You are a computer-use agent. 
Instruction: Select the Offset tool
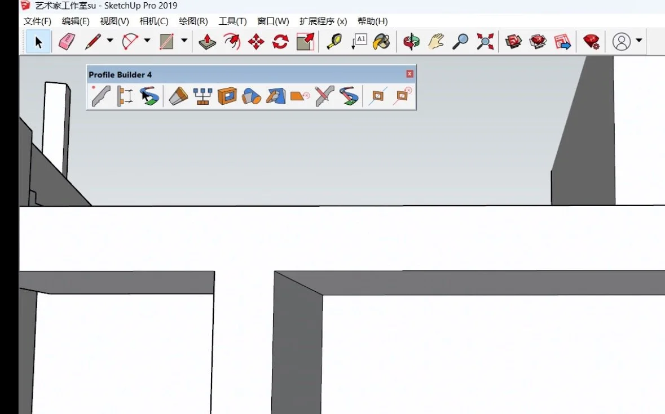coord(232,42)
